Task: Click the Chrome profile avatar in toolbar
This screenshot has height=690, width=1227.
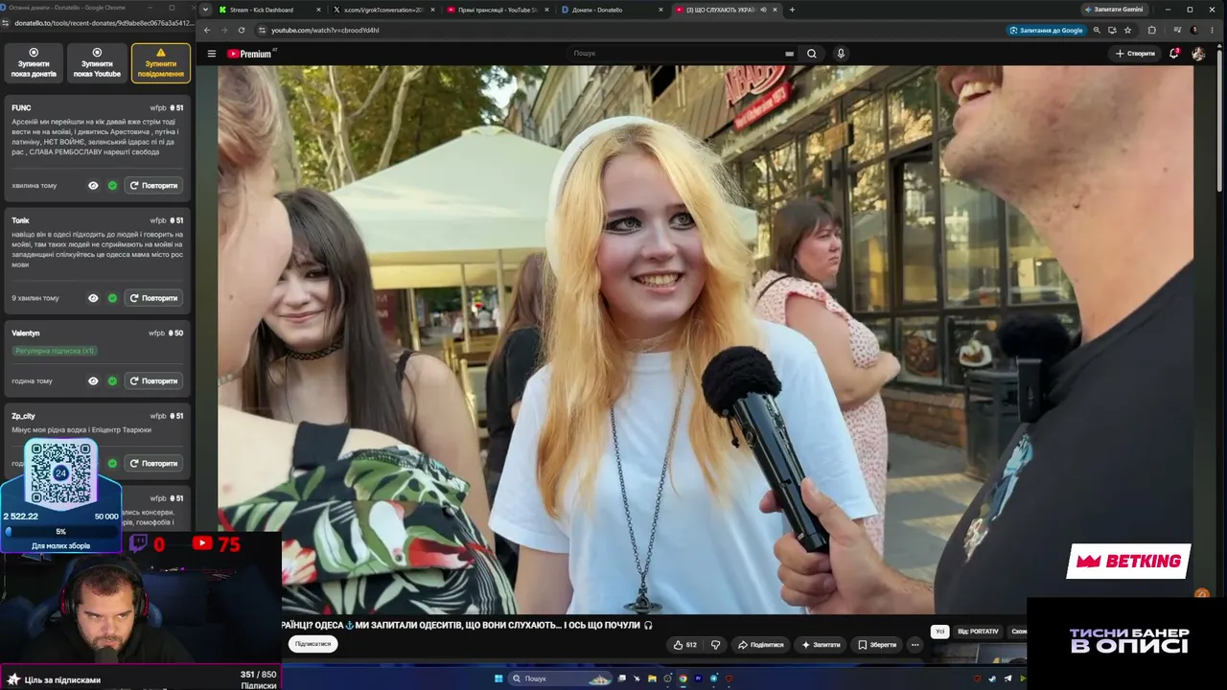Action: pyautogui.click(x=1194, y=30)
